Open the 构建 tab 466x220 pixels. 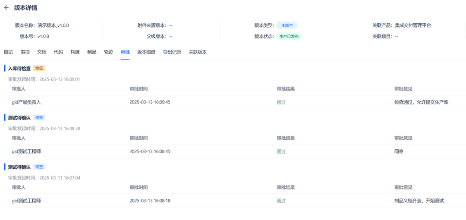(x=75, y=52)
